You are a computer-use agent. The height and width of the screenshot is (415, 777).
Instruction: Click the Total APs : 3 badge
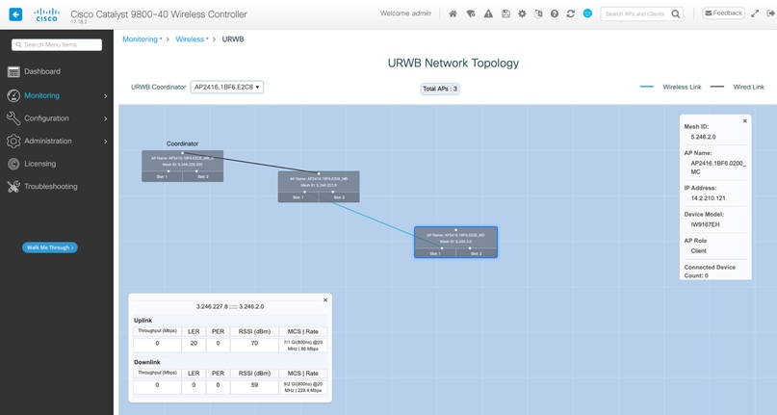point(440,89)
